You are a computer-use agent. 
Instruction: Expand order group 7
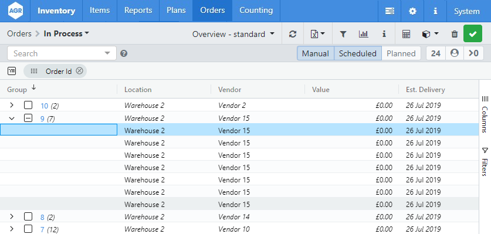[12, 229]
